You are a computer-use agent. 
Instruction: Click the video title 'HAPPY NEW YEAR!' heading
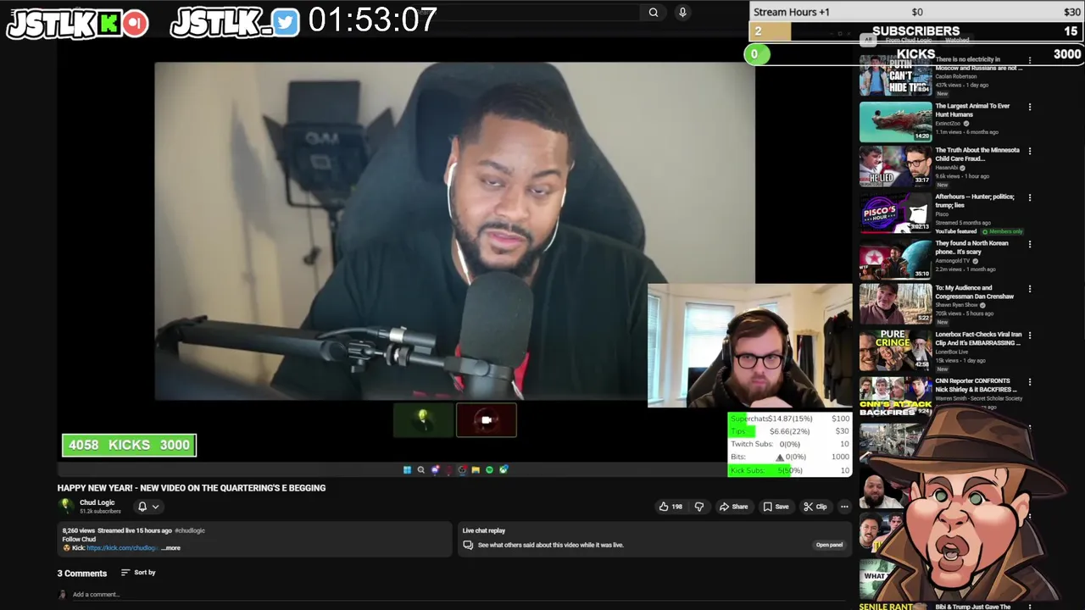192,488
